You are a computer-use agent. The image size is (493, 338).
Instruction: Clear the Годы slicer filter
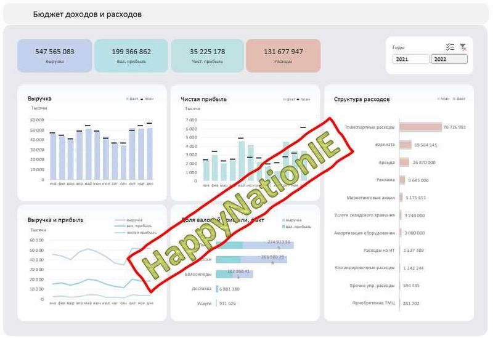pos(463,47)
